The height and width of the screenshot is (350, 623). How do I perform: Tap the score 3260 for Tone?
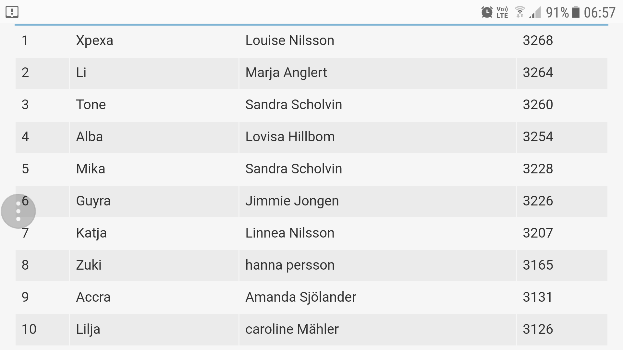coord(538,105)
